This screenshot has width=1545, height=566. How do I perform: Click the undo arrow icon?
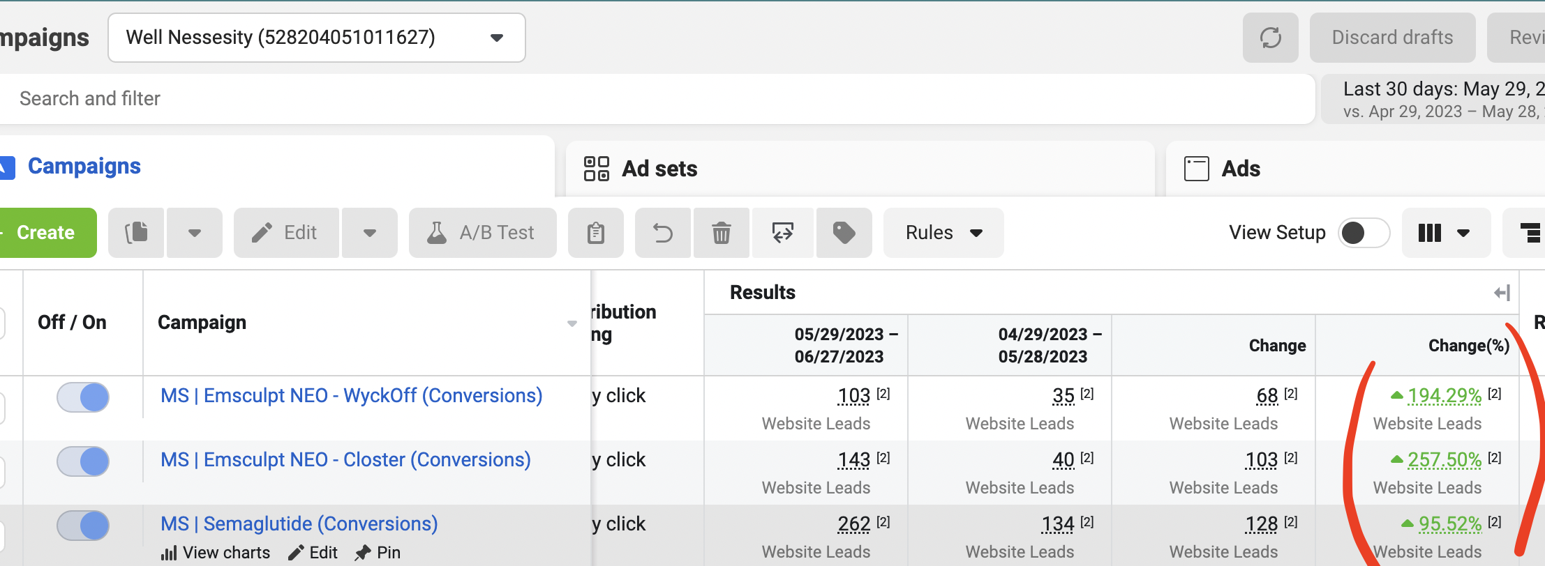click(x=663, y=233)
